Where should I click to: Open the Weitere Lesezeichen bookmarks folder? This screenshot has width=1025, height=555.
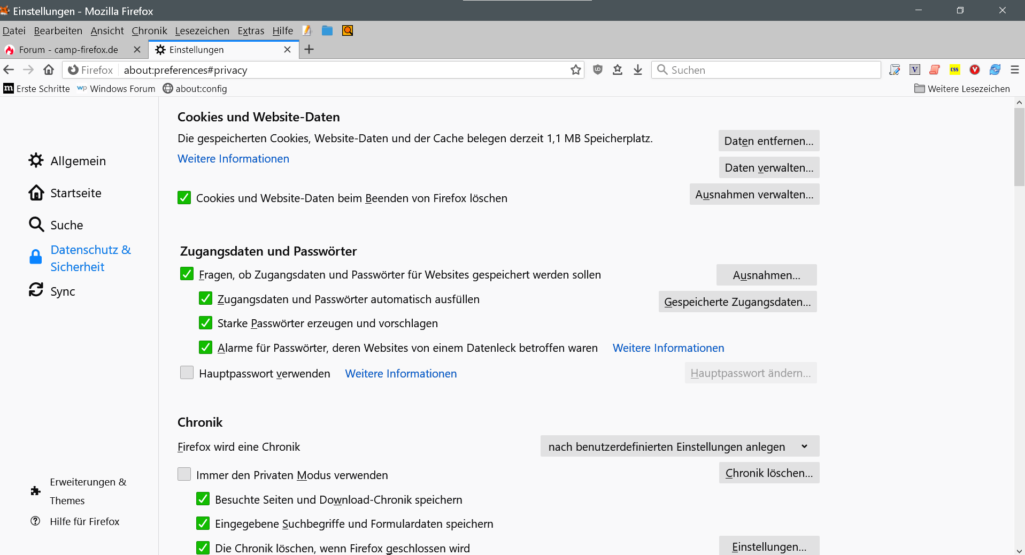click(x=962, y=89)
